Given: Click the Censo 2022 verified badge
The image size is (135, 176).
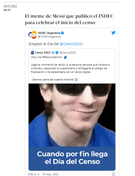Looking at the screenshot, I should pyautogui.click(x=57, y=52).
